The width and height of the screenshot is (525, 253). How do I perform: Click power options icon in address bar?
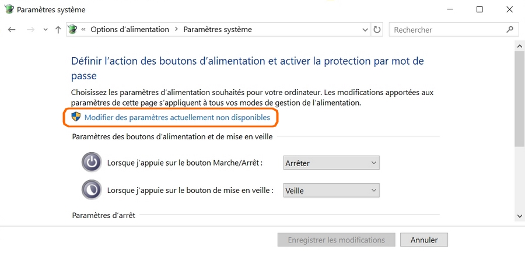[73, 30]
